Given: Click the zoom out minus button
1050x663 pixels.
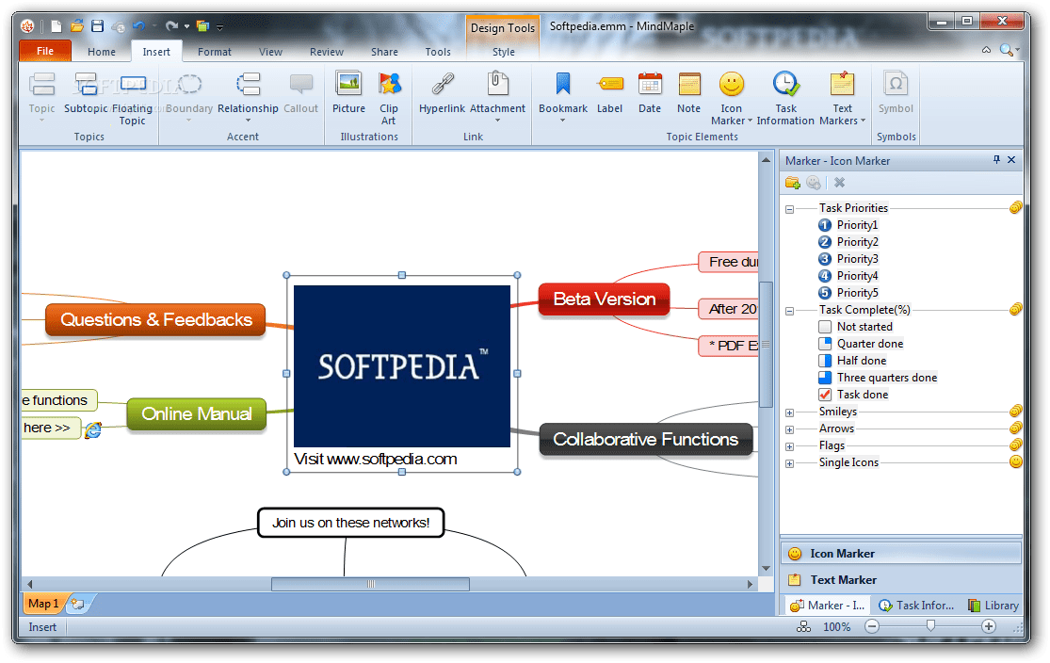Looking at the screenshot, I should [x=872, y=626].
